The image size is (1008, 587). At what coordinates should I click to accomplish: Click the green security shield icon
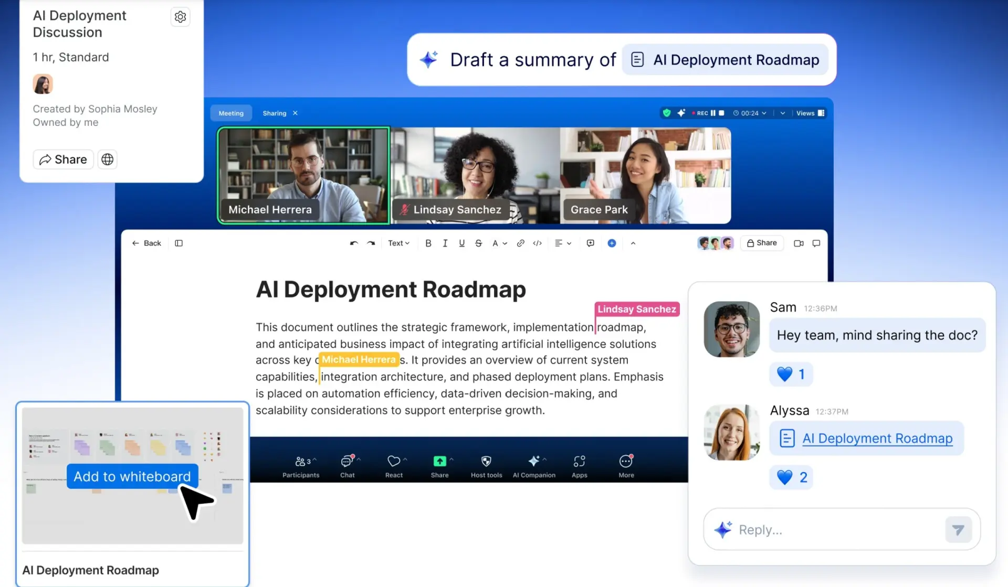pos(667,113)
